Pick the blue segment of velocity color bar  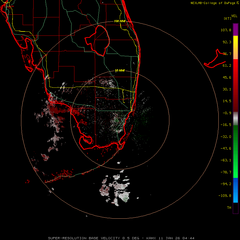pos(235,190)
